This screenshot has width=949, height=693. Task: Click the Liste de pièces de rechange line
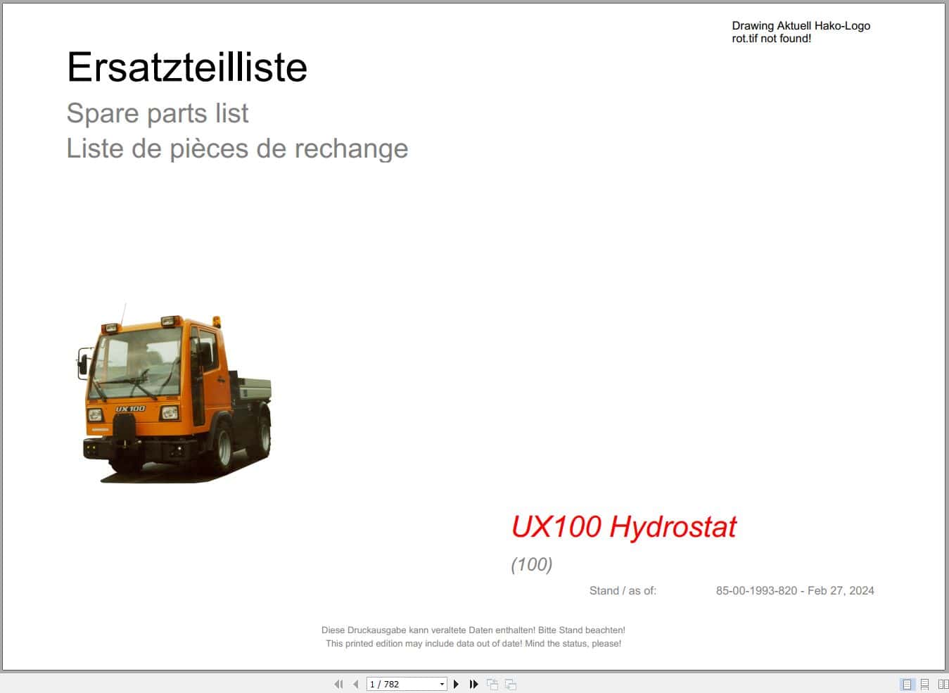[x=237, y=148]
